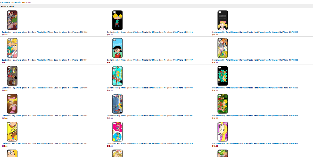This screenshot has width=313, height=157.
Task: Open product title link ending DF01899
Action: pos(45,88)
